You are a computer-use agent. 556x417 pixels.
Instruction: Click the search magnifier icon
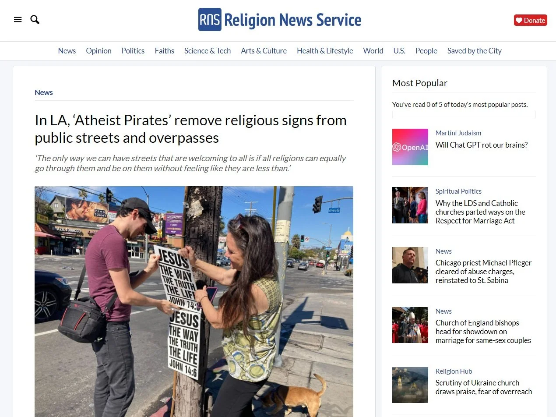pos(35,20)
